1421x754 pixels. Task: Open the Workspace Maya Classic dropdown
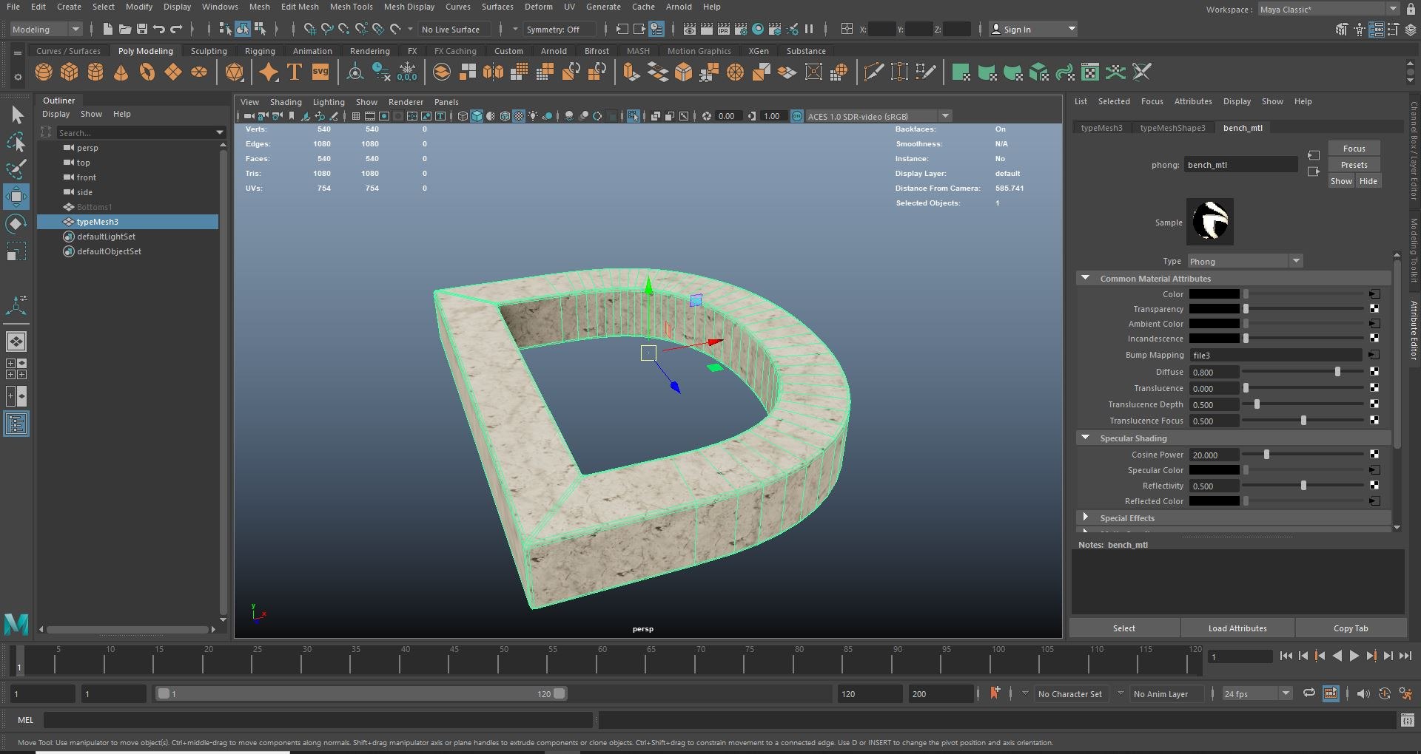pyautogui.click(x=1328, y=10)
